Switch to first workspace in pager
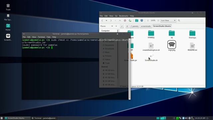 158,118
